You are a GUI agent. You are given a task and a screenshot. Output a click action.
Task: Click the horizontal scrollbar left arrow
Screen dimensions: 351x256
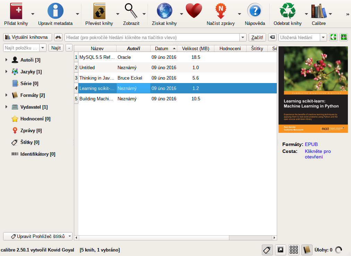point(76,238)
